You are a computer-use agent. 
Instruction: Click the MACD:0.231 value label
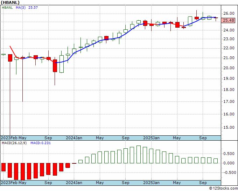click(41, 143)
